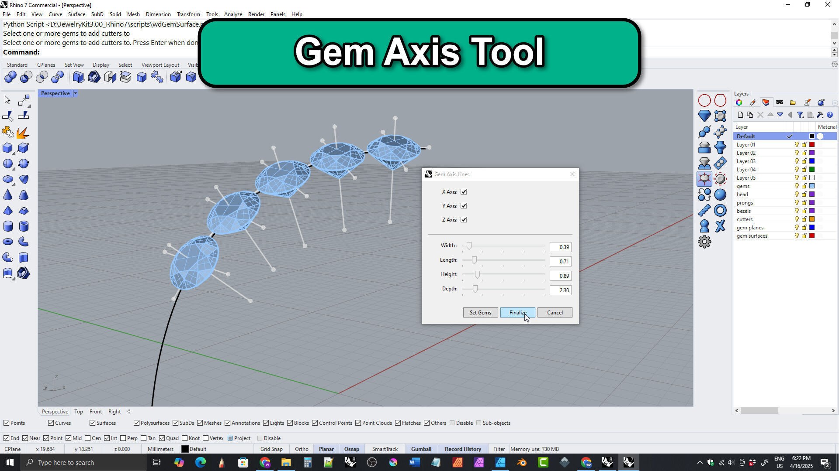Click the twisted rope tool icon
The image size is (839, 471).
coord(704,211)
